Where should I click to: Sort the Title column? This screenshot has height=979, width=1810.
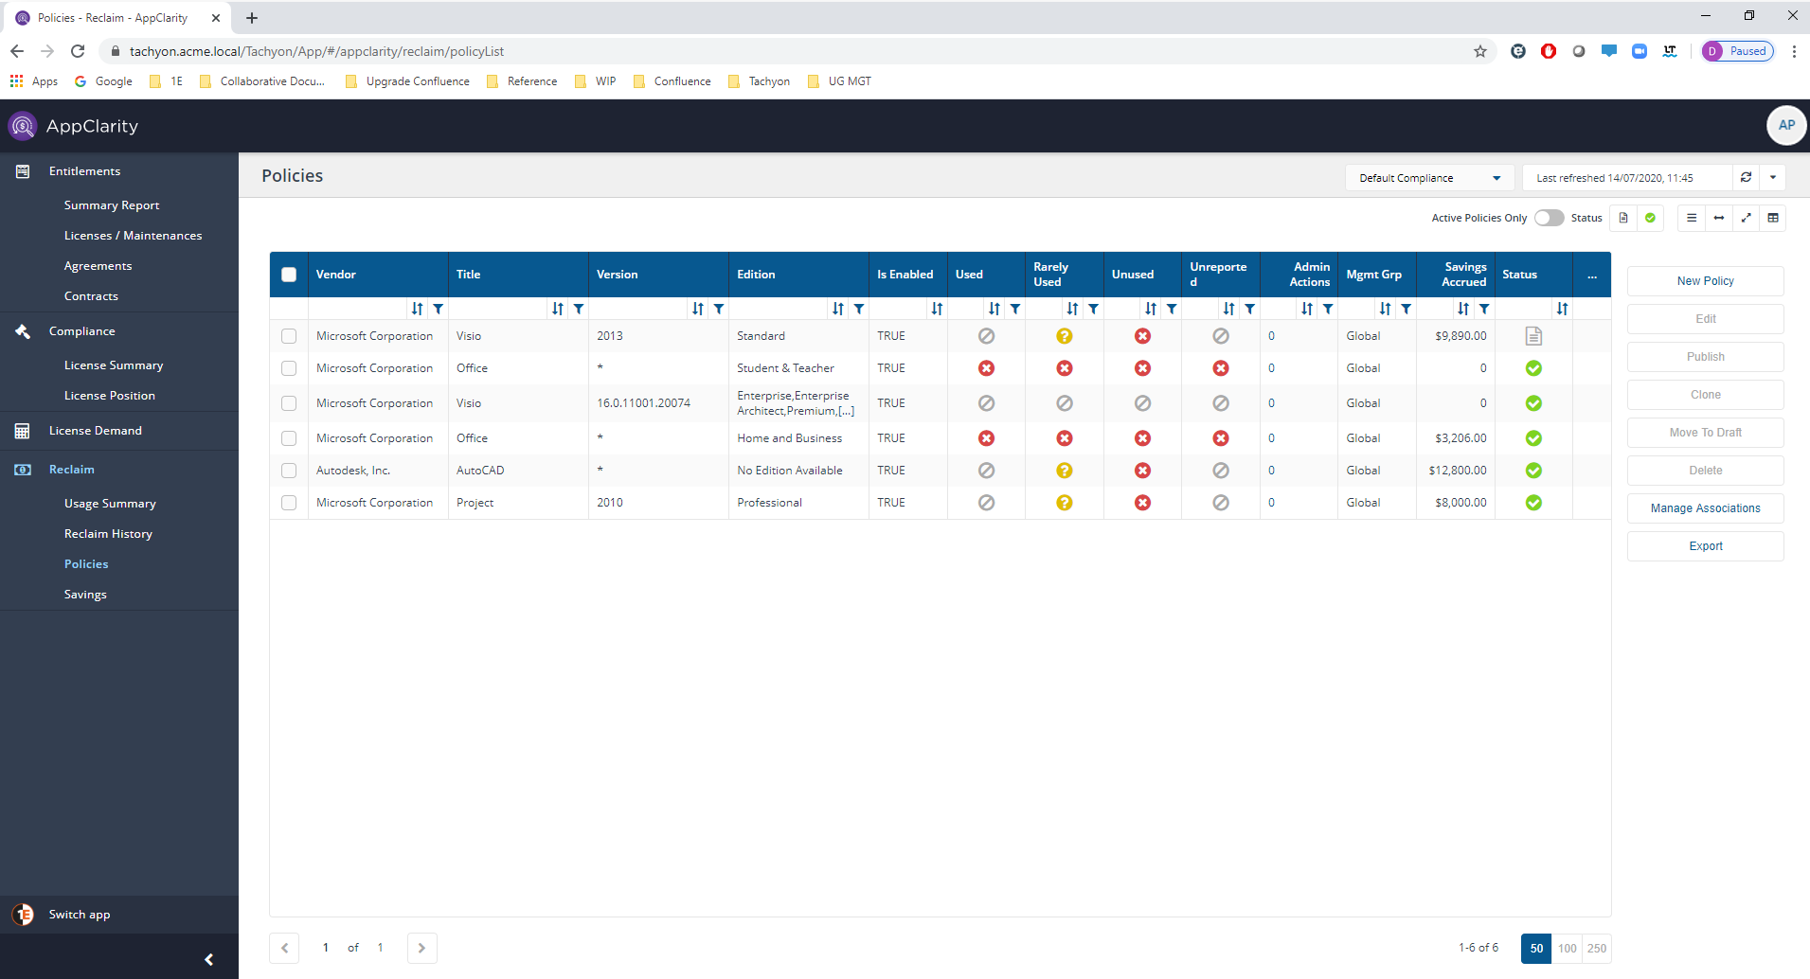tap(558, 309)
